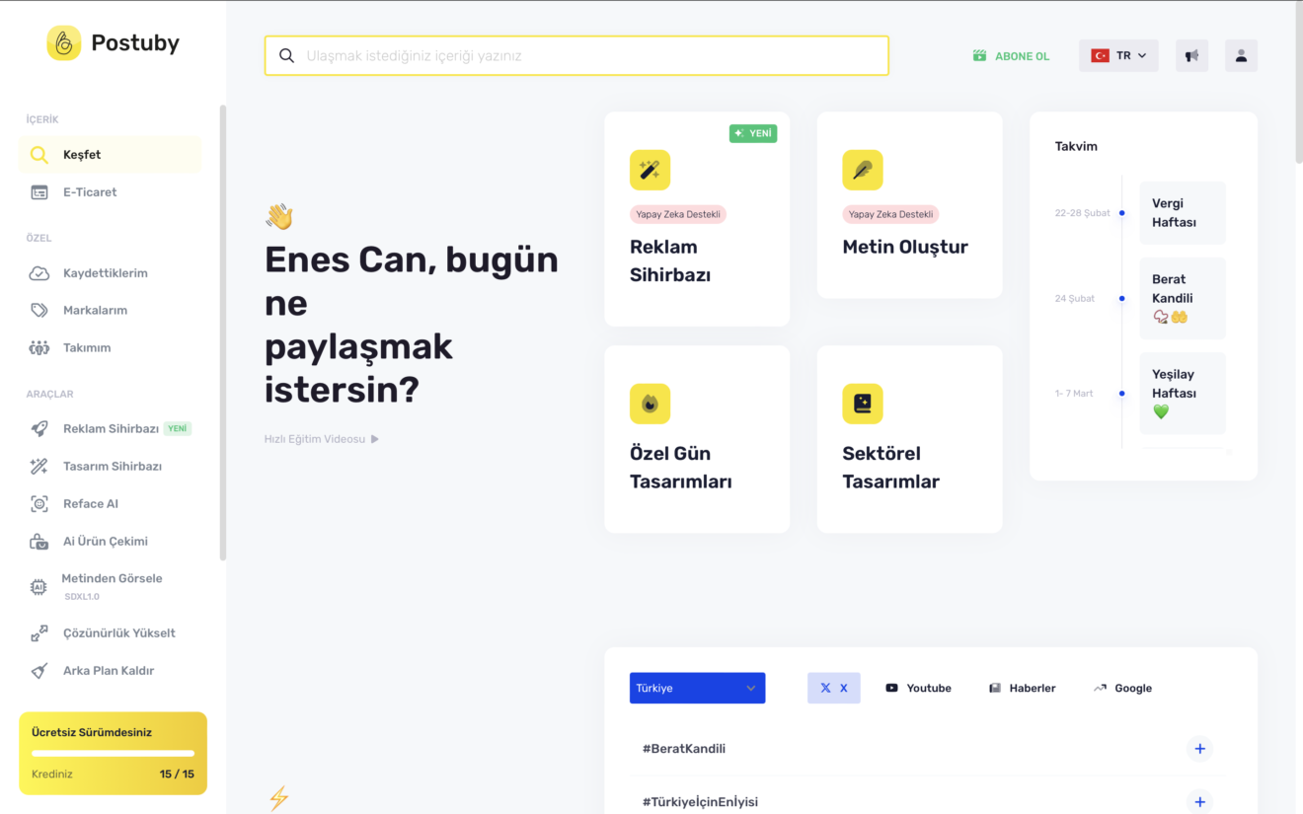
Task: Click the team icon beside Takımım
Action: coord(39,348)
